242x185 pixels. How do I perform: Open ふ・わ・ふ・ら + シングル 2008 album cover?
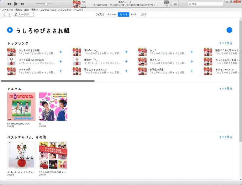tap(21, 155)
